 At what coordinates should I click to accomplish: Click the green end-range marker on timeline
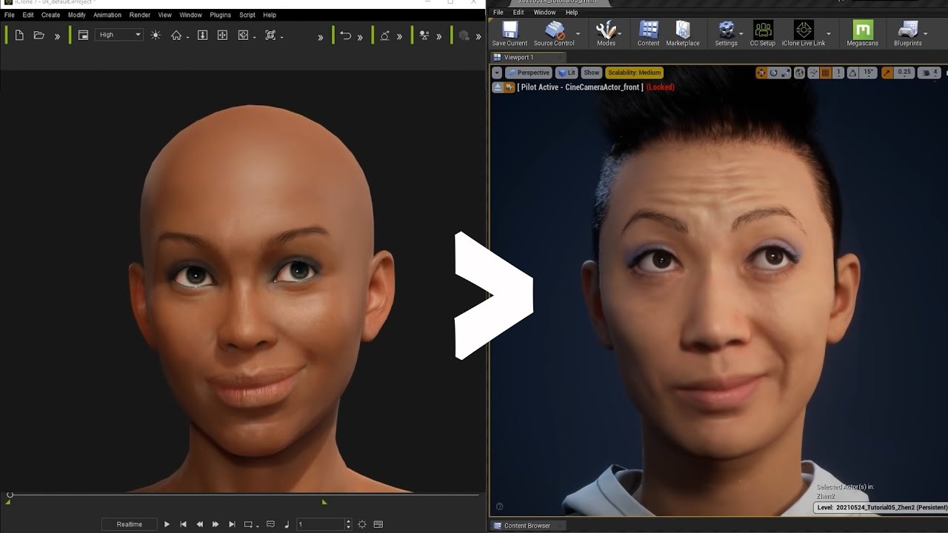324,502
